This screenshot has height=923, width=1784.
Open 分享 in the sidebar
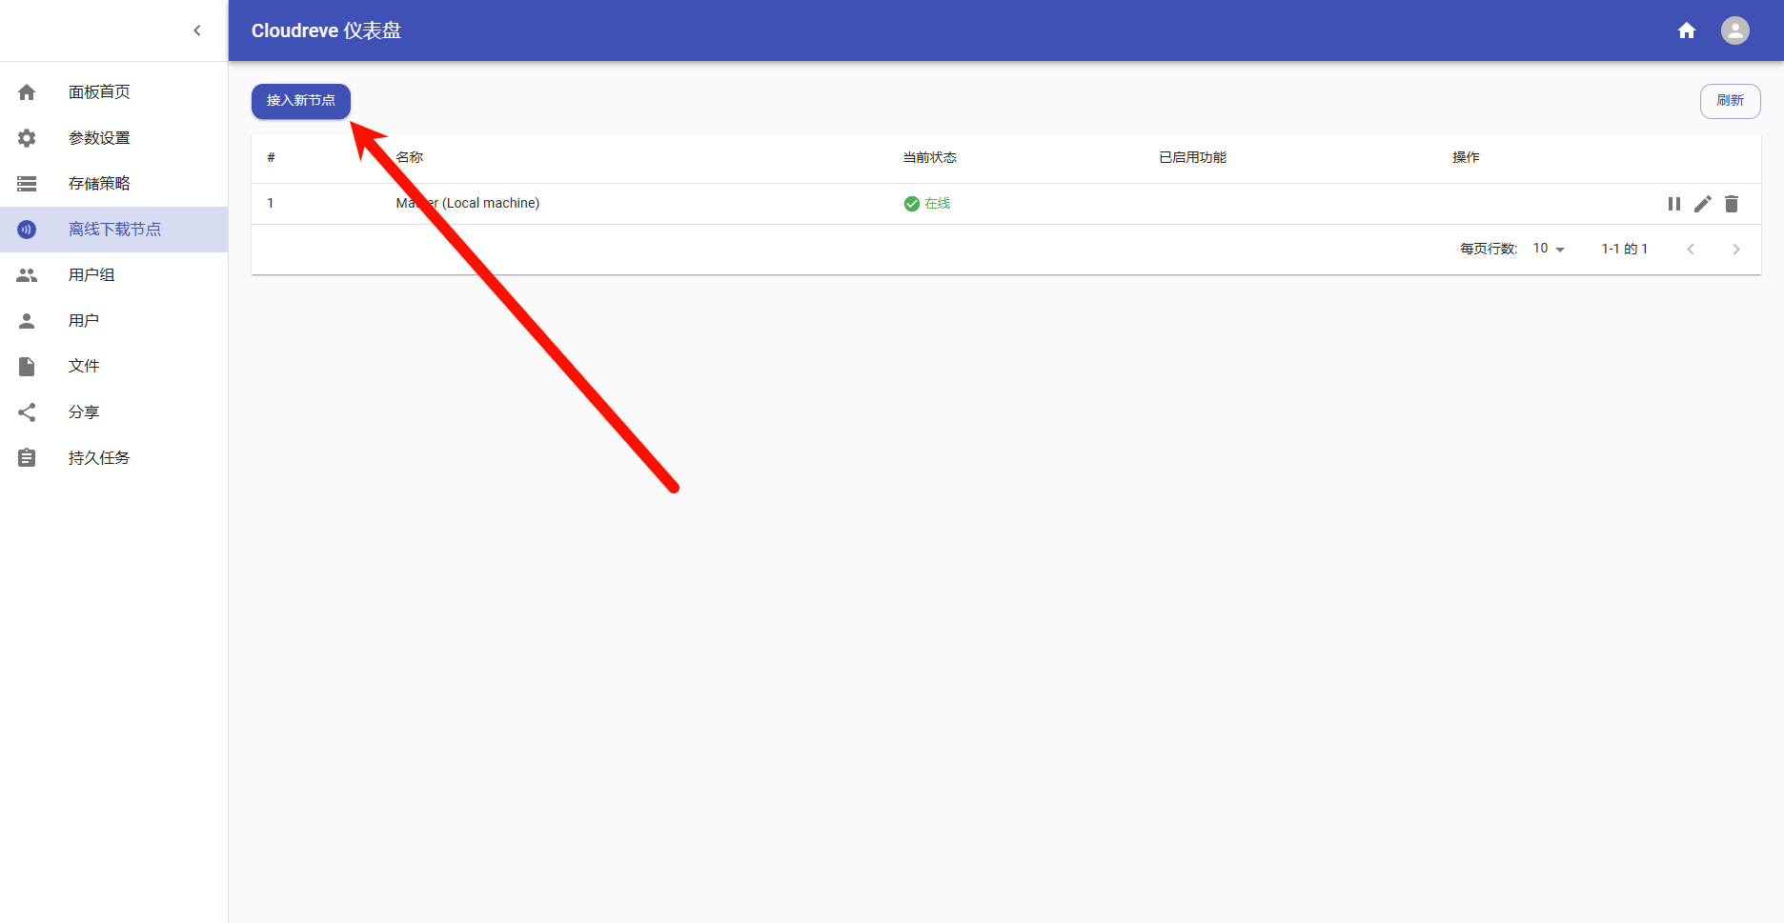[114, 412]
